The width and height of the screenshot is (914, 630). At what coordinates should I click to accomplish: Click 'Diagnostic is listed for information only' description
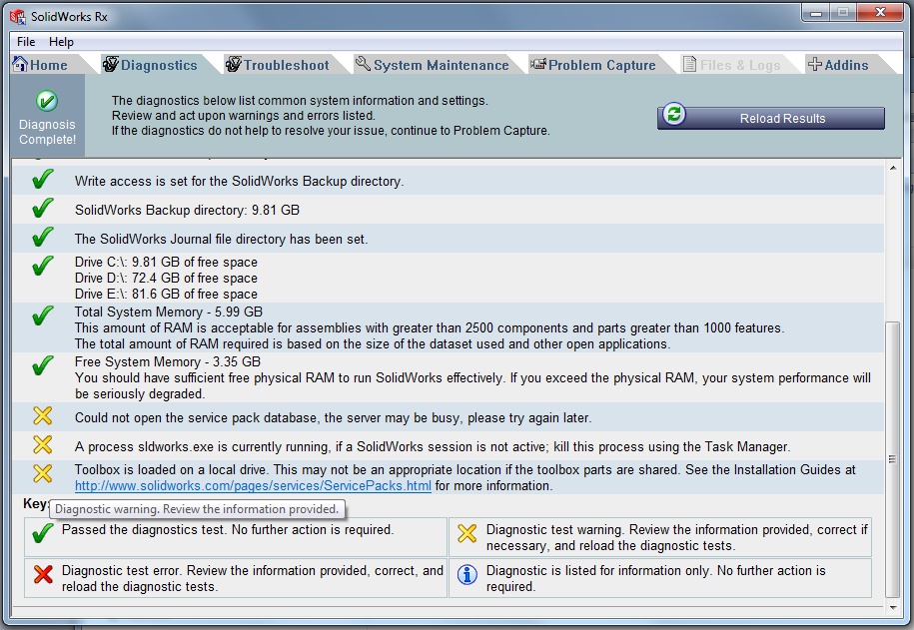655,578
